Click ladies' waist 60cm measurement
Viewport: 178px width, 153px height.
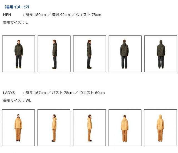point(92,93)
